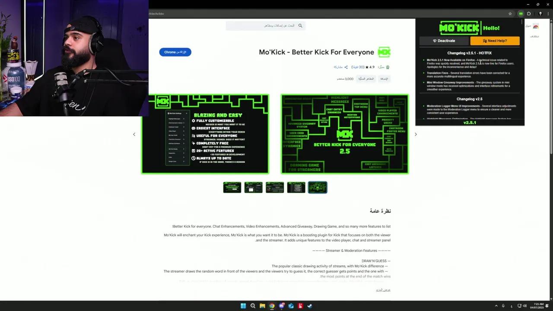Viewport: 553px width, 311px height.
Task: Click the Better Kick For Everyone 2.5 screenshot
Action: click(345, 134)
